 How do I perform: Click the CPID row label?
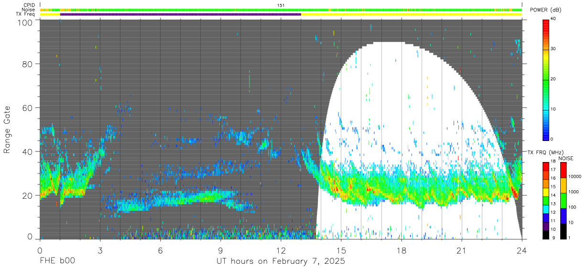[29, 5]
